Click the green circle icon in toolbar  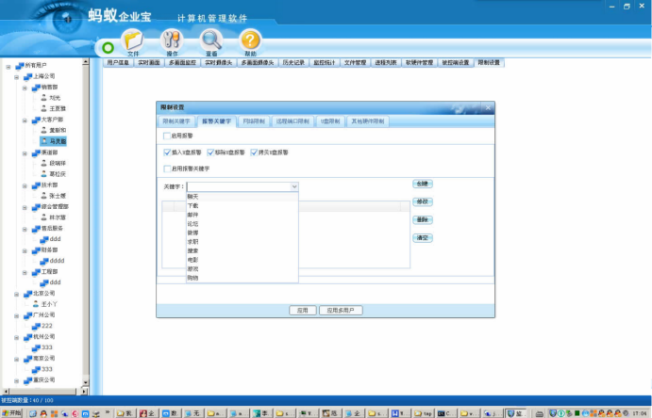click(x=109, y=46)
